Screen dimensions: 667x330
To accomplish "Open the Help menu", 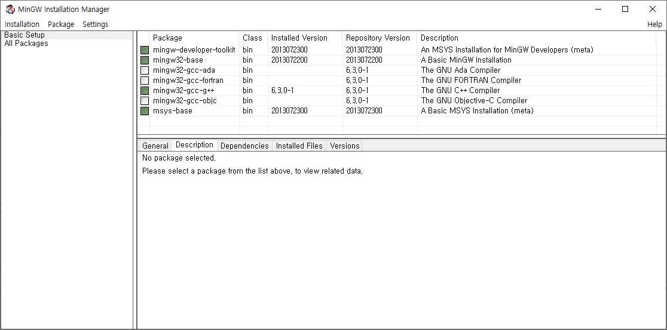I will 654,24.
